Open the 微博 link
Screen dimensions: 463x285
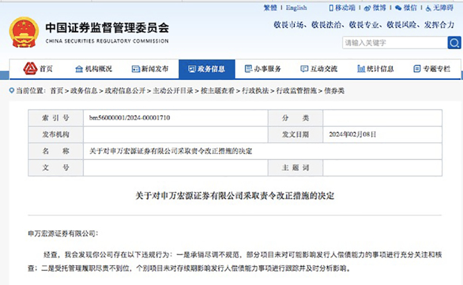point(379,8)
